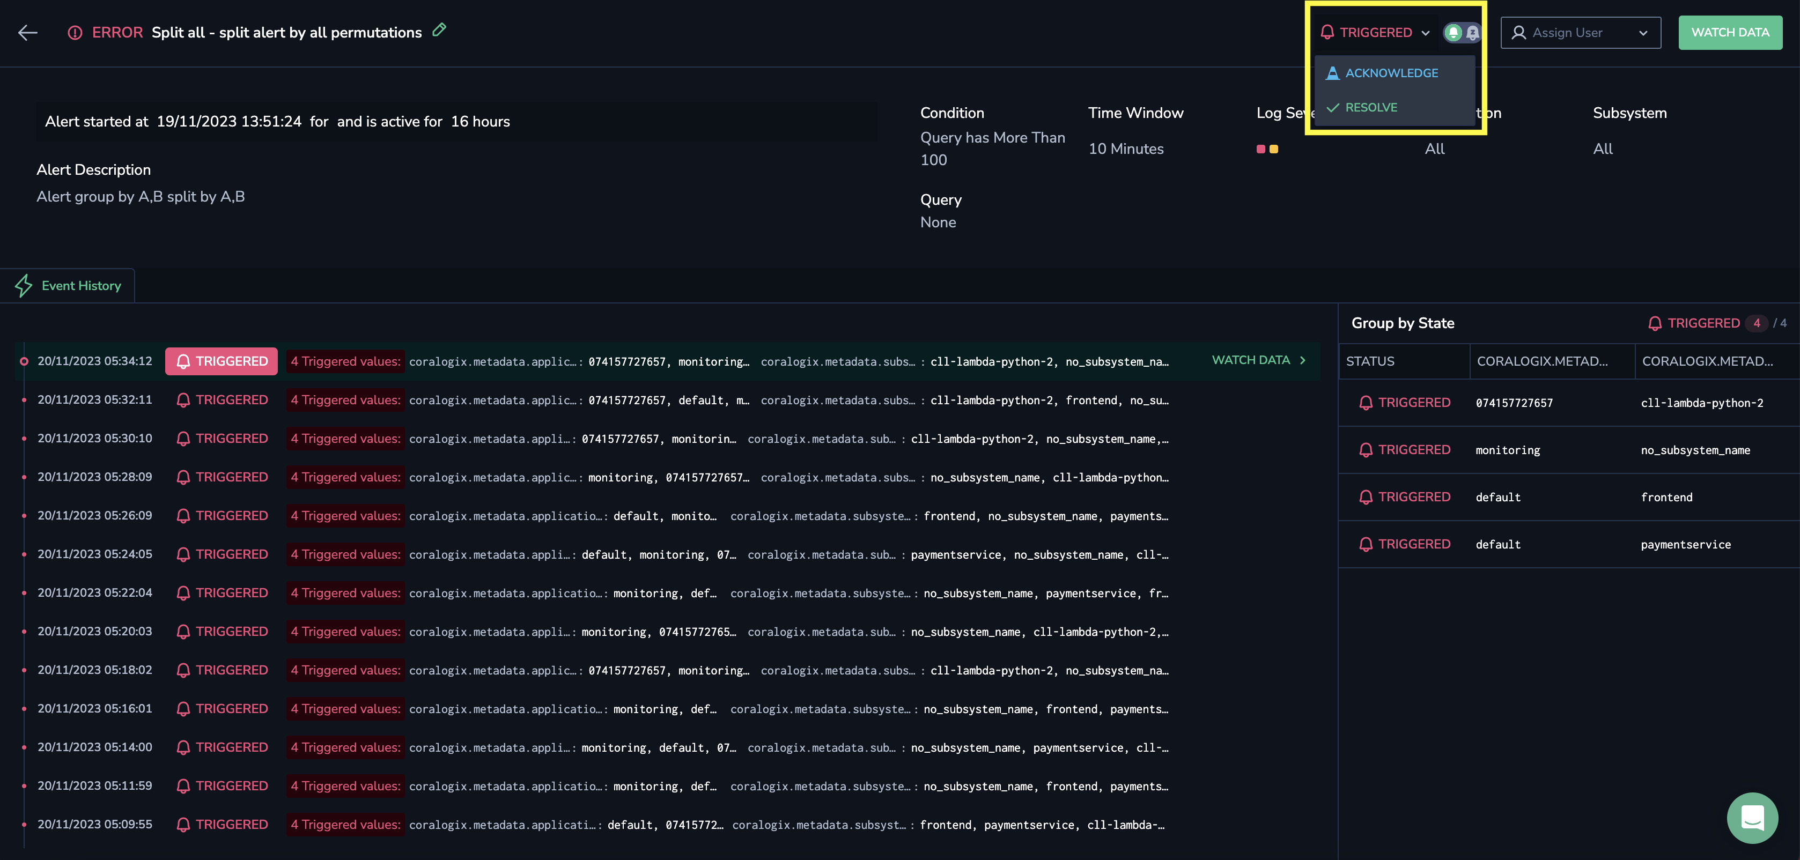The image size is (1800, 860).
Task: Click WATCH DATA link in first event row
Action: pyautogui.click(x=1251, y=360)
